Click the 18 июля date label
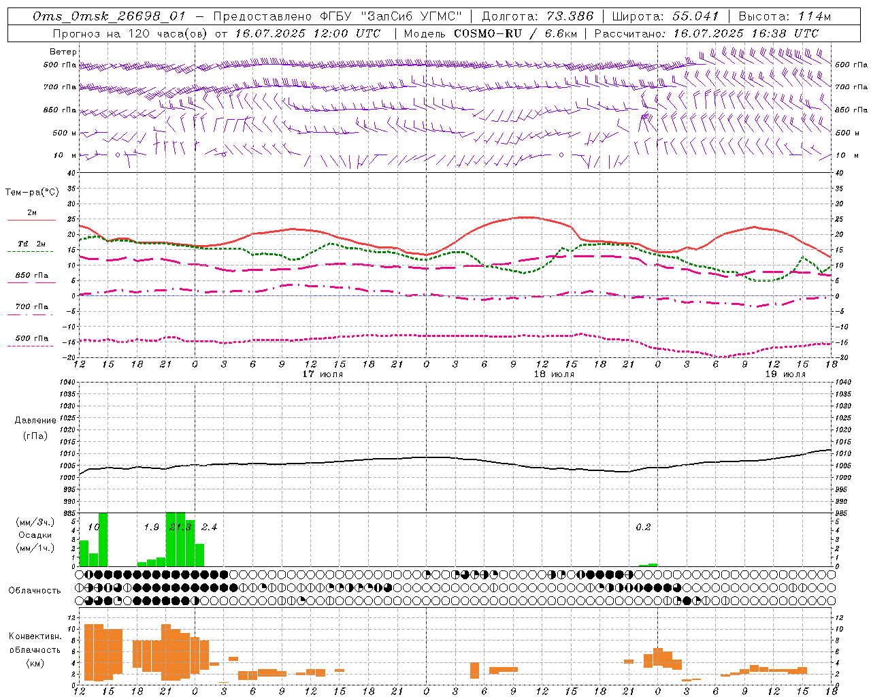The image size is (871, 697). click(554, 374)
